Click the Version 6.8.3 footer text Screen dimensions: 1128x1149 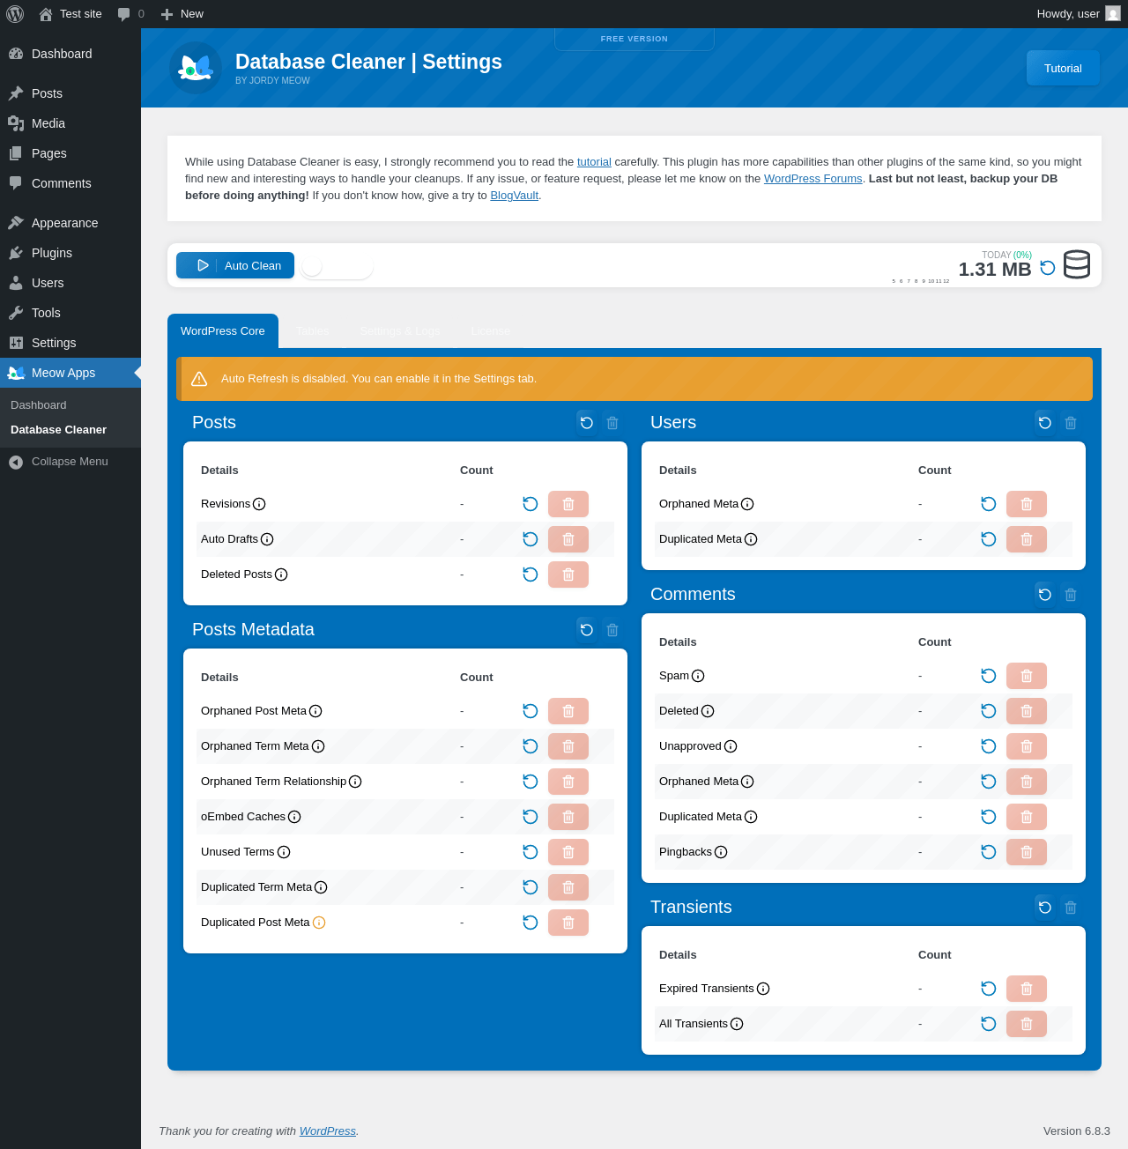tap(1077, 1131)
